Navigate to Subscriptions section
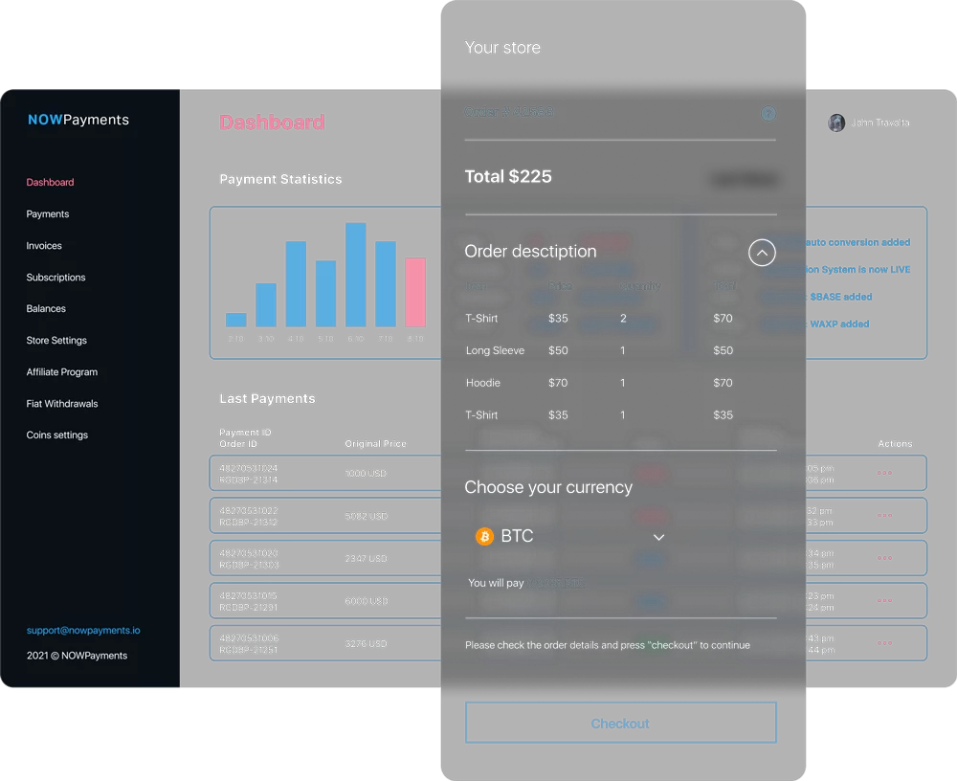This screenshot has height=781, width=957. coord(56,278)
